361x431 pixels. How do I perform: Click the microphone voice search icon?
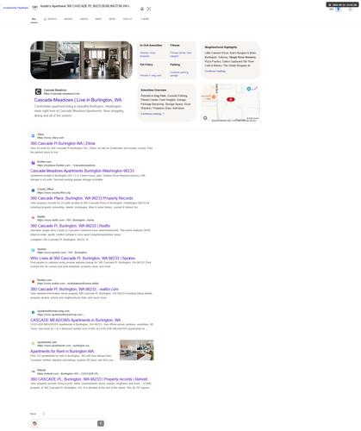pos(142,9)
